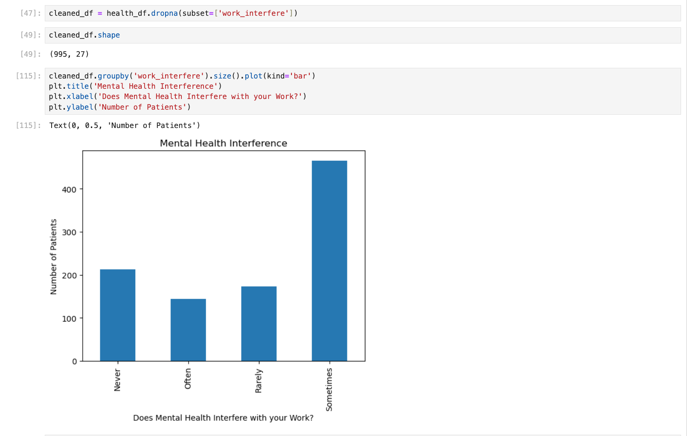The width and height of the screenshot is (687, 436).
Task: Click the Text(0, 0.5, 'Number of Patients') output
Action: pos(125,125)
